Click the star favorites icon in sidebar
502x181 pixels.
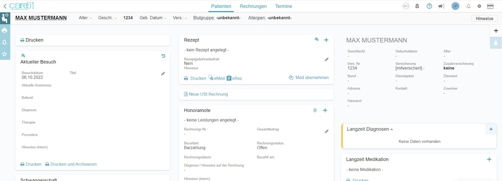(x=5, y=54)
